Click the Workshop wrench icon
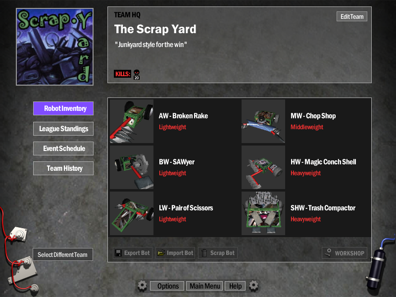This screenshot has width=396, height=297. coord(328,252)
